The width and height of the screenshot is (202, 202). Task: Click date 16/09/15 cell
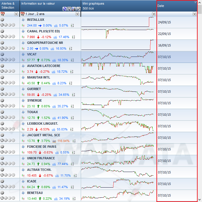164,45
